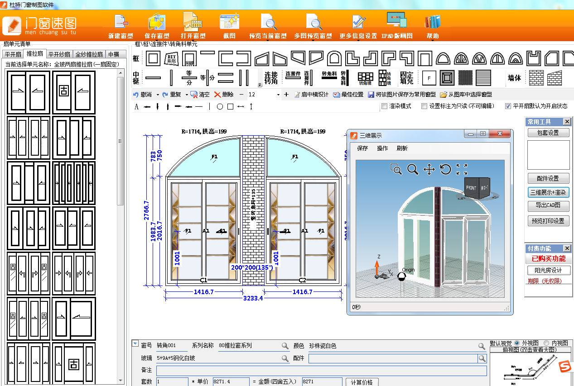Select the 外视图 radio button
The image size is (574, 386).
[517, 343]
